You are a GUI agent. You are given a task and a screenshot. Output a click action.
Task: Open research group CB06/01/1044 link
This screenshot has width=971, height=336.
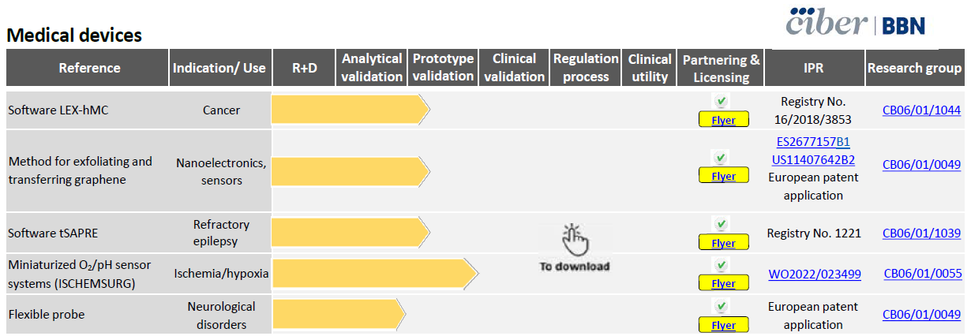click(x=921, y=110)
